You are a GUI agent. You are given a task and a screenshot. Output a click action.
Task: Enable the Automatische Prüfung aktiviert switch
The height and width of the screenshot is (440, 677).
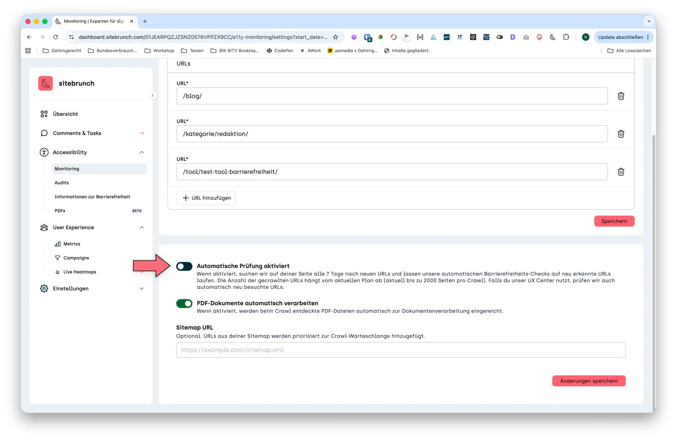click(184, 266)
